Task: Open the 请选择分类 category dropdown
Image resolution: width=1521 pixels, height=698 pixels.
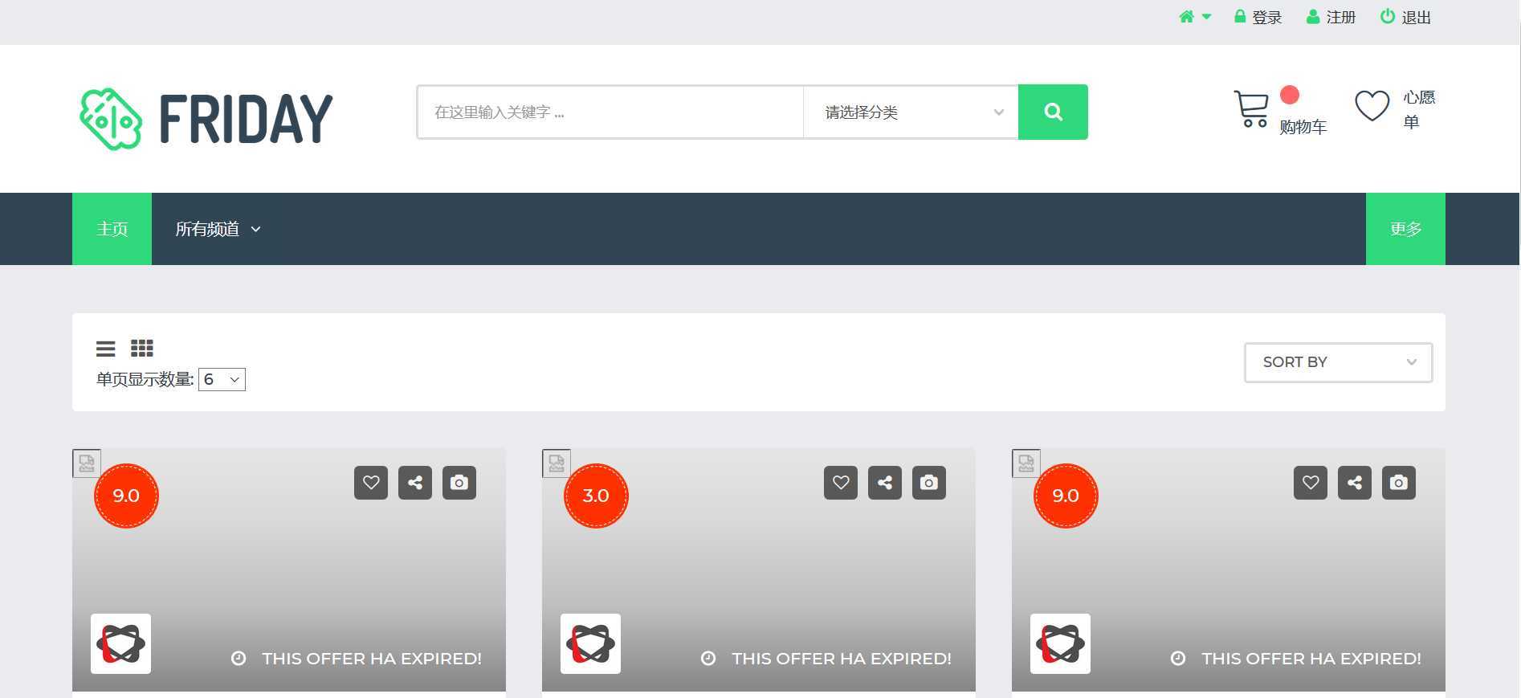Action: tap(911, 112)
